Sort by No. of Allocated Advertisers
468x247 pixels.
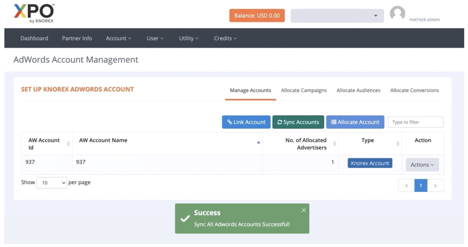click(334, 143)
